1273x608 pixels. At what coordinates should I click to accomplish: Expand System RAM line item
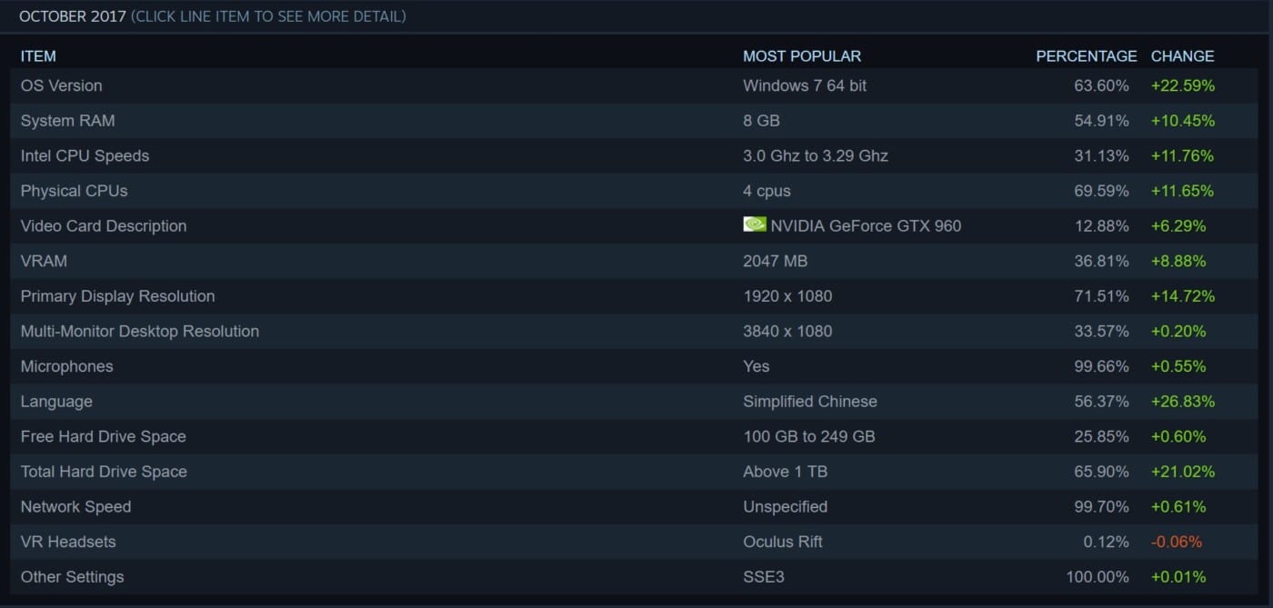(68, 121)
